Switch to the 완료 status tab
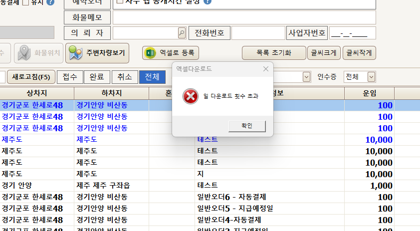 point(97,77)
